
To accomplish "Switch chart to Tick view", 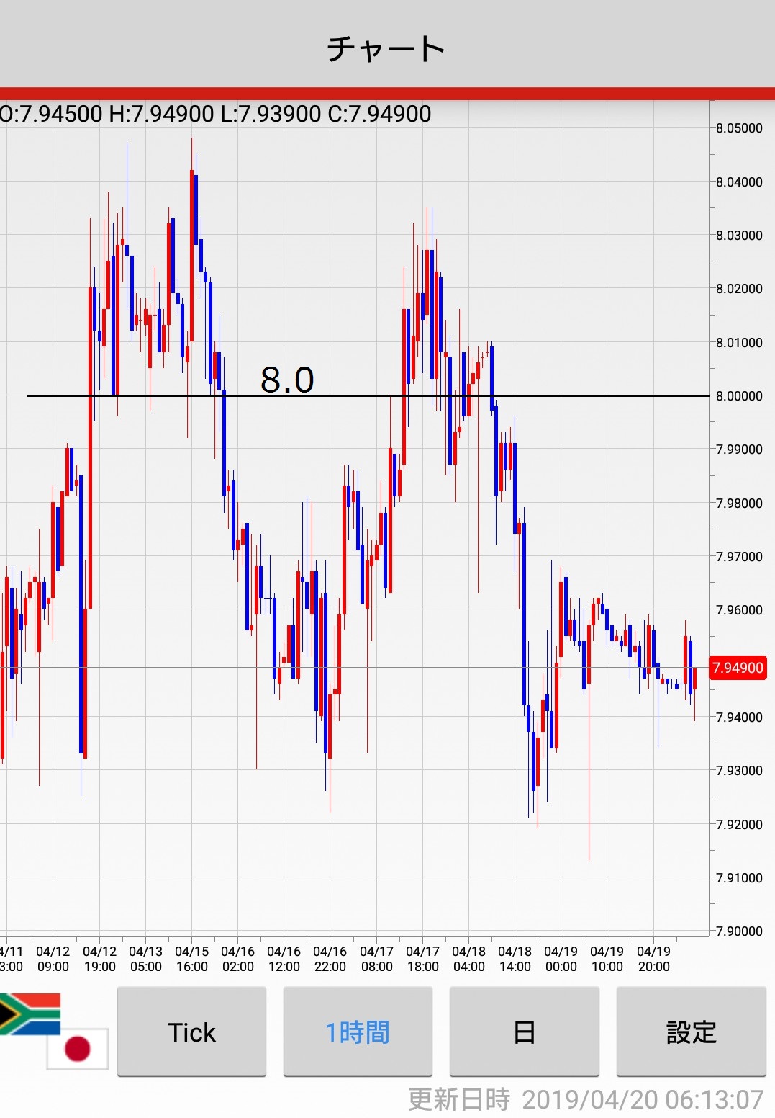I will (x=191, y=1032).
